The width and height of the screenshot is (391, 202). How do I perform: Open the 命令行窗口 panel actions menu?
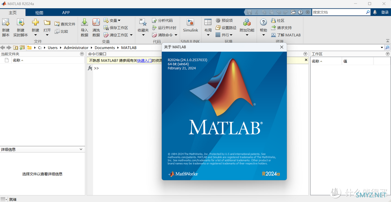[x=305, y=54]
